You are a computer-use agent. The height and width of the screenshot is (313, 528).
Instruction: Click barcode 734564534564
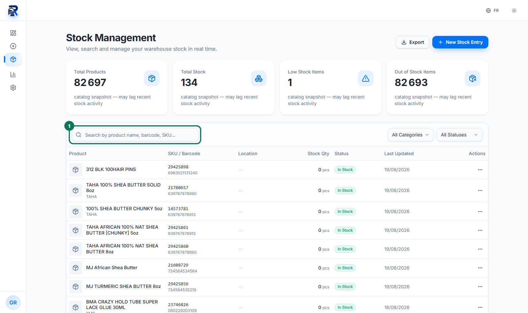tap(182, 271)
